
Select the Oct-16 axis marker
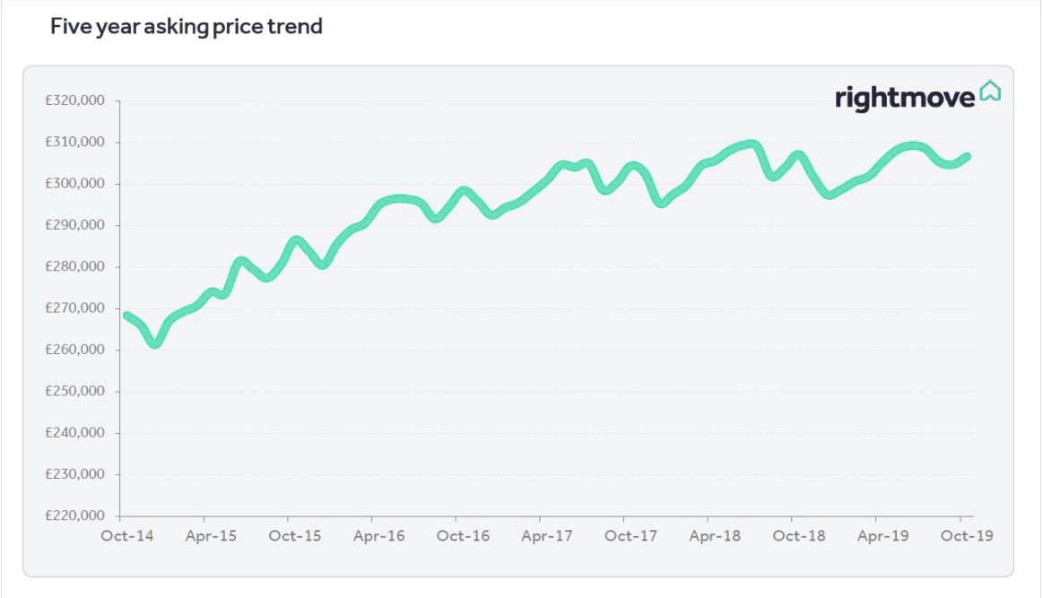pos(463,536)
